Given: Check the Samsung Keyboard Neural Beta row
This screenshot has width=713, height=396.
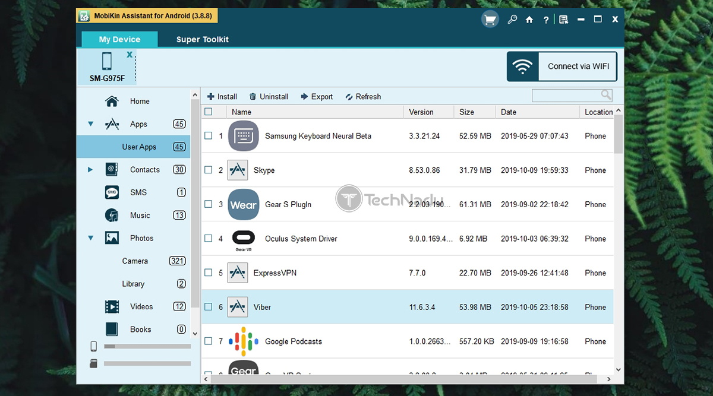Looking at the screenshot, I should pos(208,136).
